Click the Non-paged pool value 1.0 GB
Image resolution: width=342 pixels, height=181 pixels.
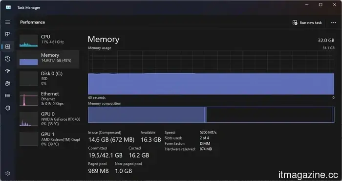[124, 171]
